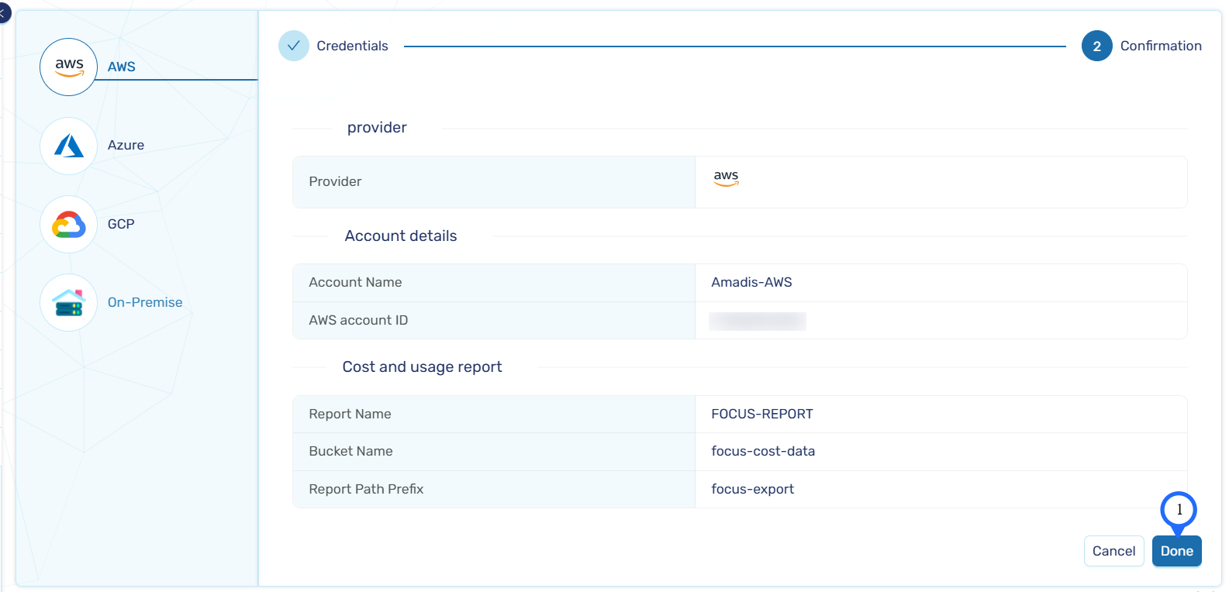The width and height of the screenshot is (1229, 592).
Task: Switch to the Azure tab label
Action: [126, 145]
